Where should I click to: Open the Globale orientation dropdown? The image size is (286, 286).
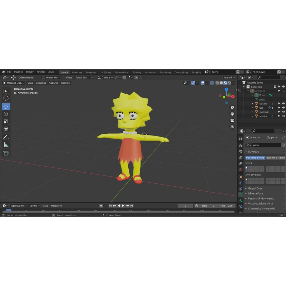point(105,78)
